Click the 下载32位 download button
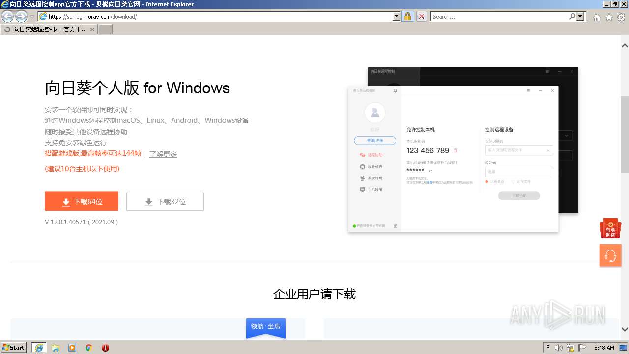Viewport: 629px width, 354px height. click(165, 201)
